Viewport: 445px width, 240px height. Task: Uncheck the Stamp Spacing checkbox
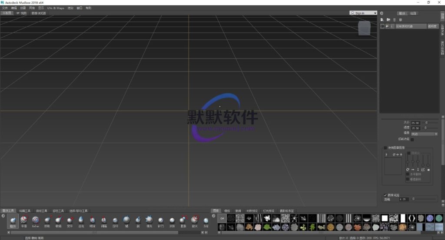(x=385, y=195)
